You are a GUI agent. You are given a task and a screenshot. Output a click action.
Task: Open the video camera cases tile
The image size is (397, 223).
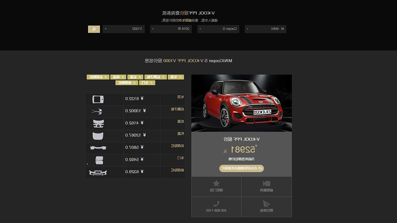(x=267, y=186)
